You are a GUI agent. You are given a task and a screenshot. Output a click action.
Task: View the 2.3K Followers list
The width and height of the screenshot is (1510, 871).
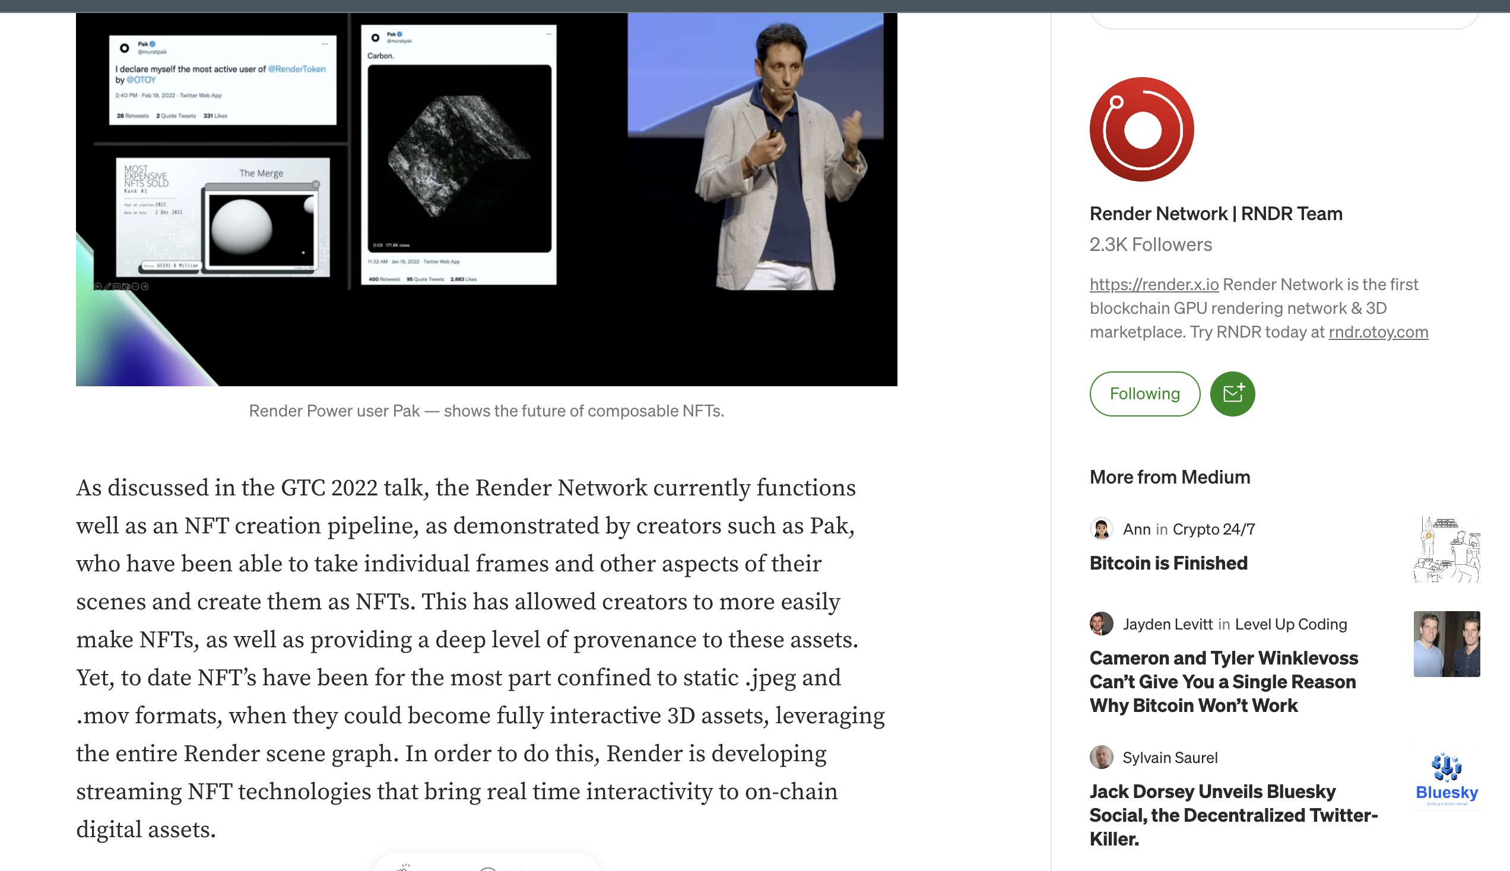(x=1150, y=244)
